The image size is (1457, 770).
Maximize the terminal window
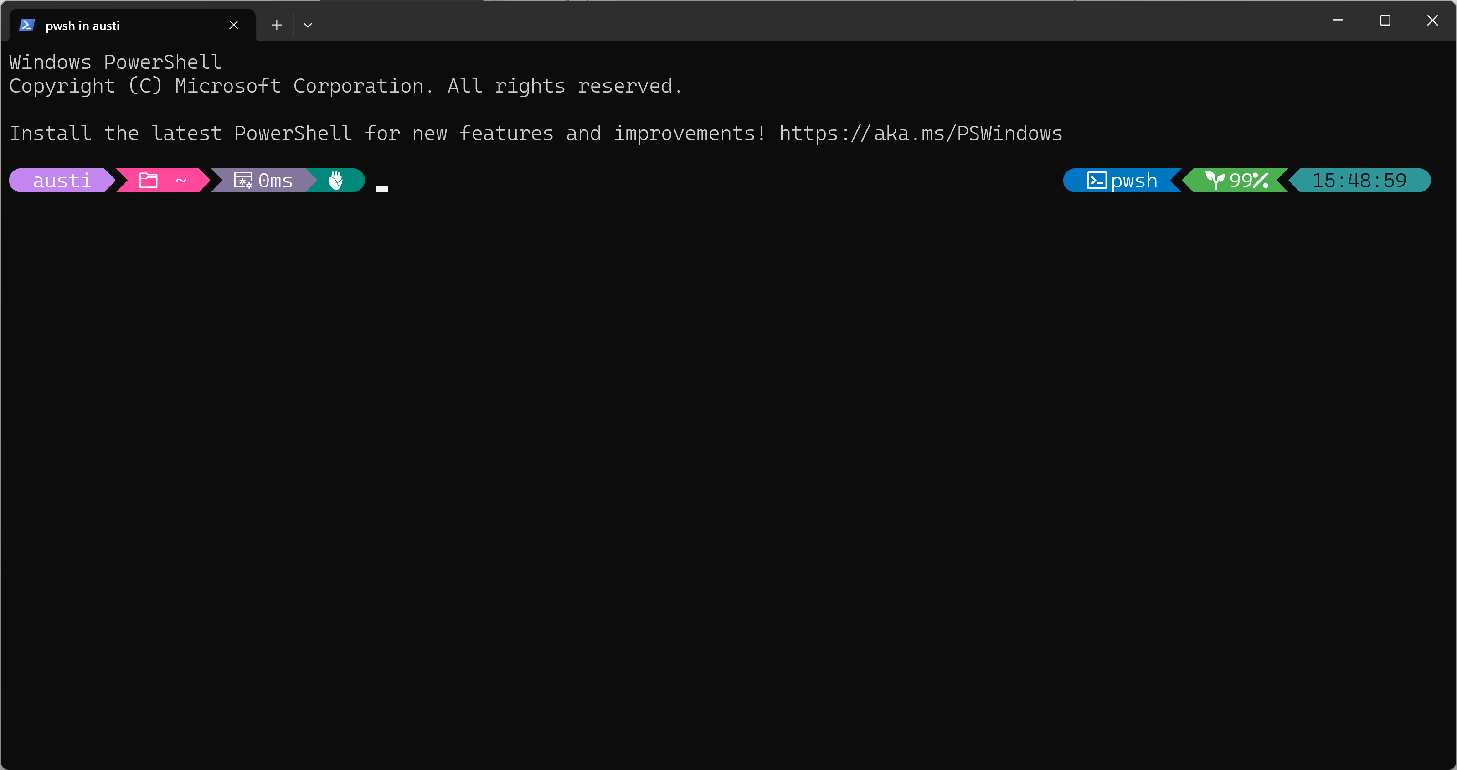pyautogui.click(x=1385, y=21)
